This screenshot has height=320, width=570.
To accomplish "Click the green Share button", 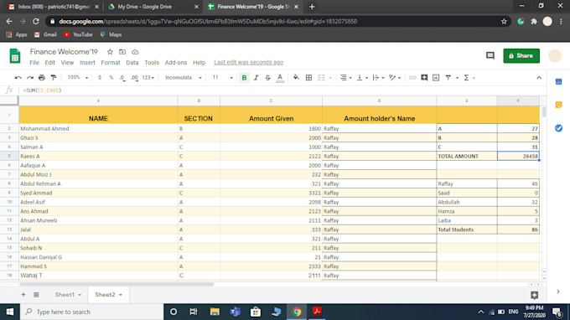I will [x=521, y=56].
